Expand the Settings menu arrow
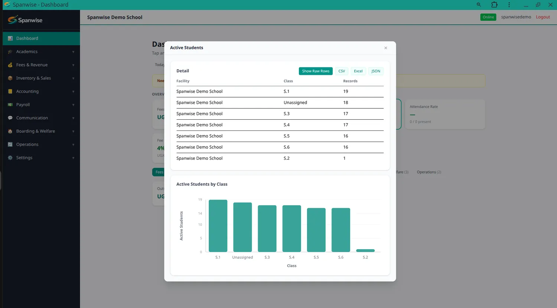 pyautogui.click(x=73, y=158)
